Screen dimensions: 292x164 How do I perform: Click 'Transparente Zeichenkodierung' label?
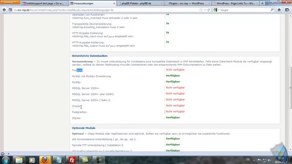click(x=92, y=24)
